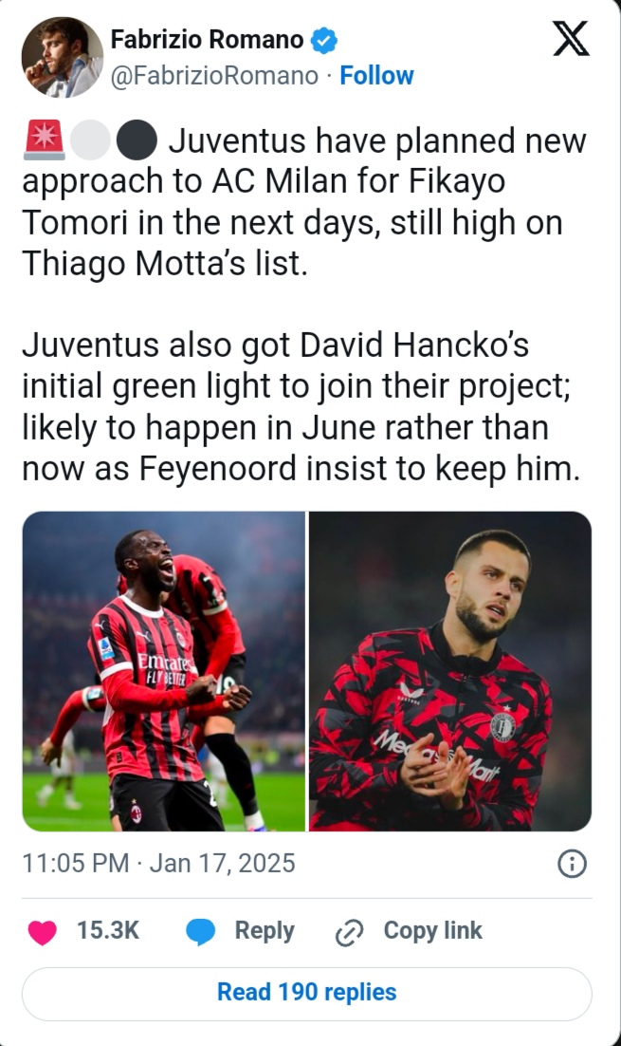The height and width of the screenshot is (1046, 621).
Task: Click the verified blue checkmark badge
Action: 325,41
